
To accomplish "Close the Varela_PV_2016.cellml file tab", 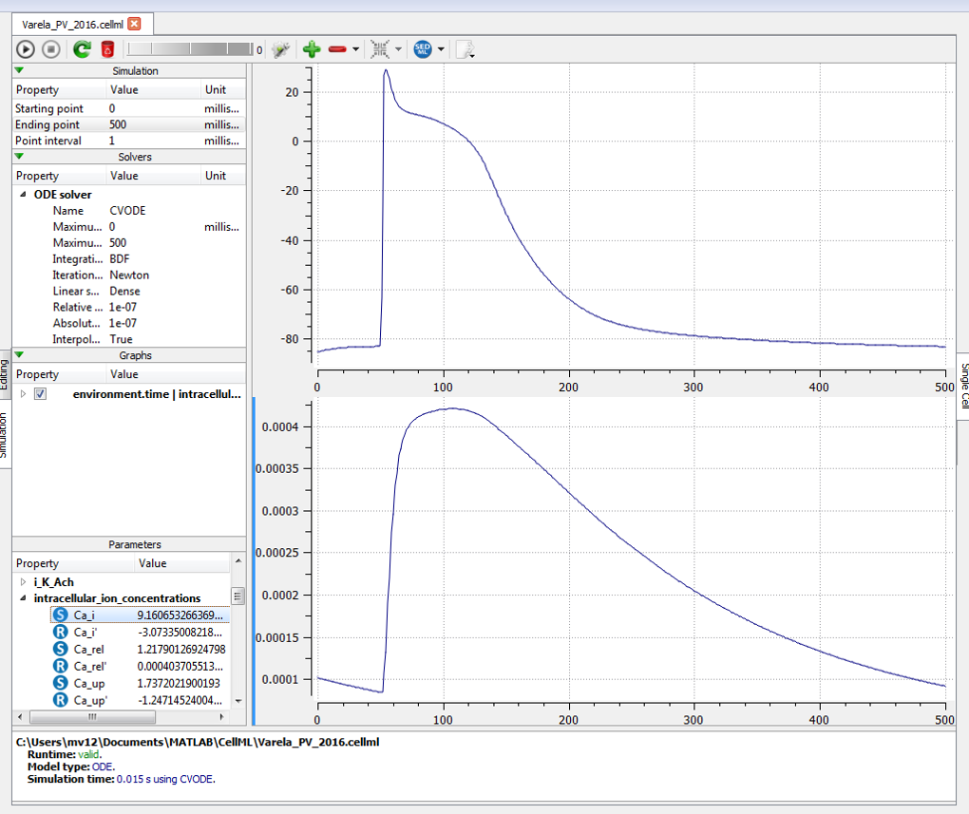I will [134, 23].
